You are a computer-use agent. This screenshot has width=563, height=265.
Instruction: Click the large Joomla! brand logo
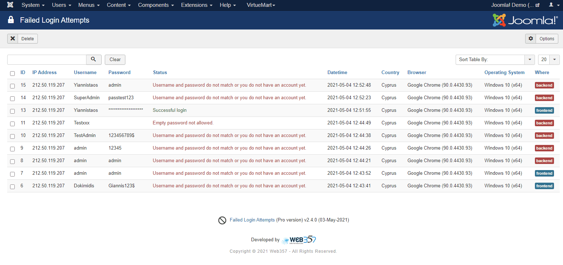click(525, 20)
